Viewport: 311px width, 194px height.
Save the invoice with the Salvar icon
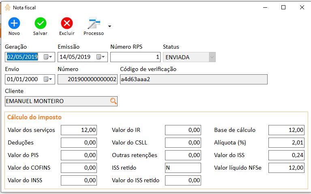(x=41, y=23)
